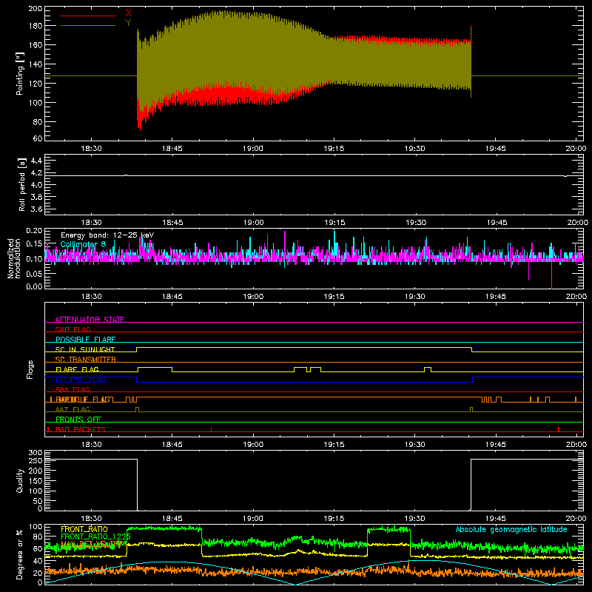Click 'Absolute geomagnetic latitude' label

pyautogui.click(x=511, y=529)
